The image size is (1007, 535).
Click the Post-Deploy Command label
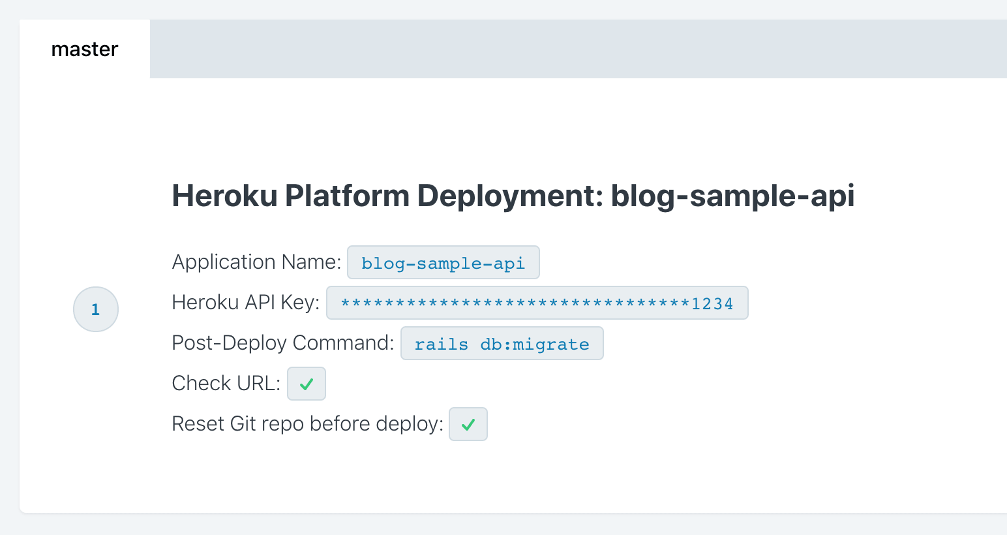pyautogui.click(x=283, y=343)
